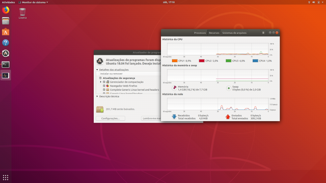Open the Files manager in the dock
This screenshot has height=183, width=326.
pos(6,21)
